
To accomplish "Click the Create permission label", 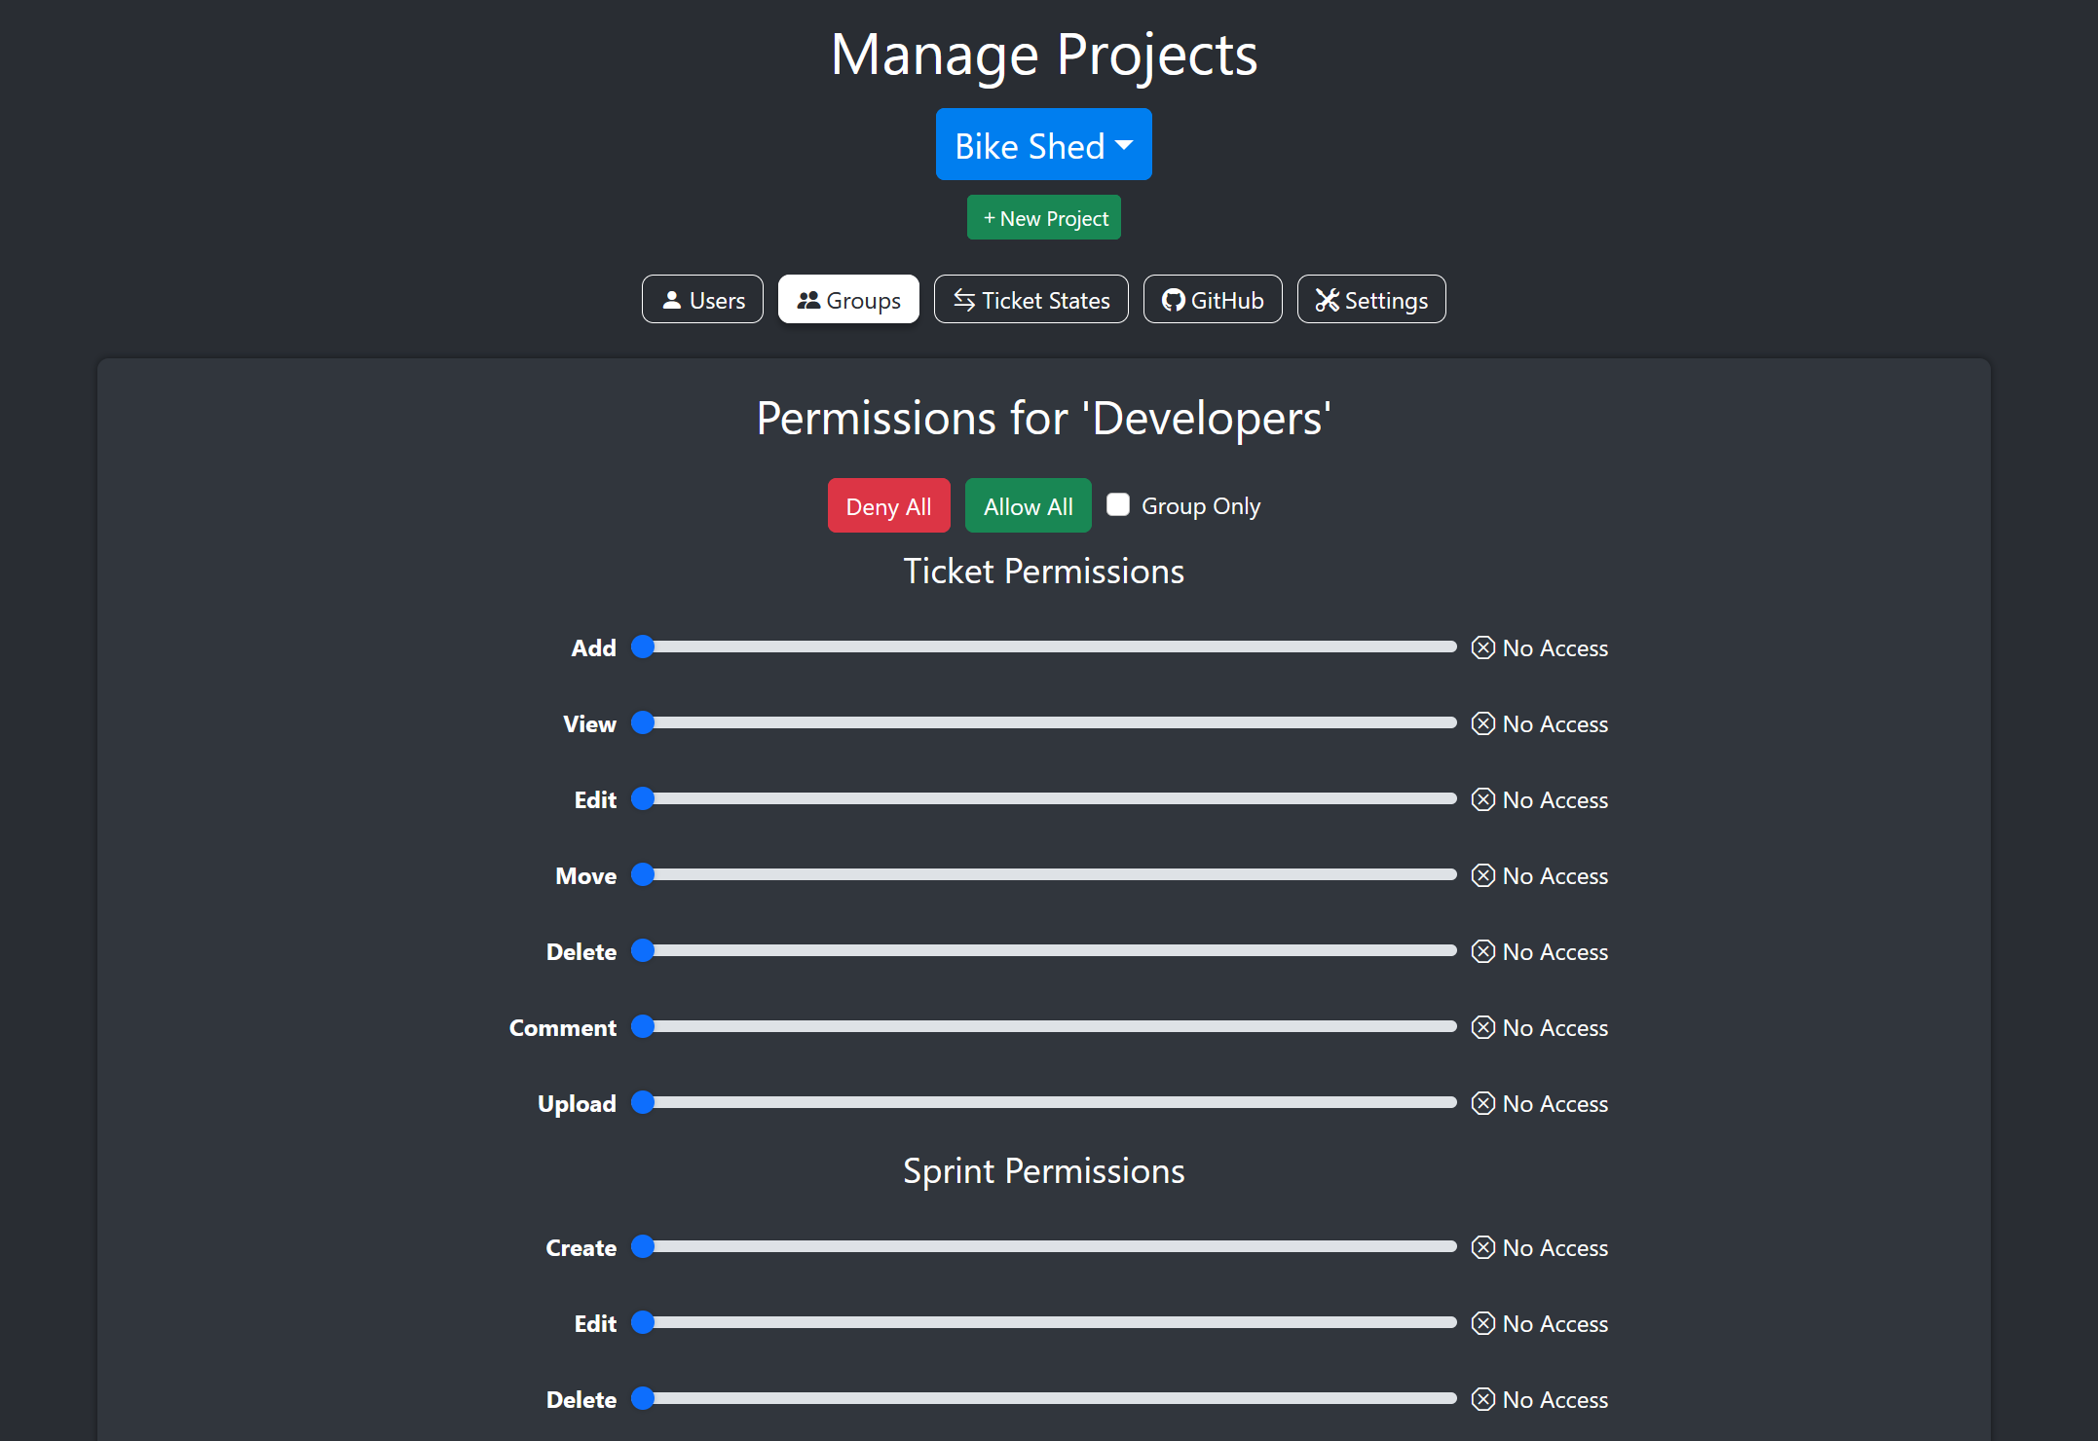I will [581, 1248].
